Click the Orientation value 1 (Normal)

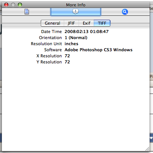(76, 38)
